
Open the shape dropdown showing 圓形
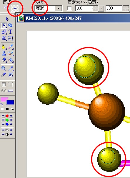click(58, 8)
